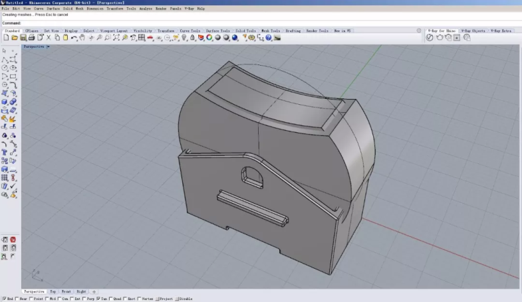Click the Disable osnap button
522x302 pixels.
click(184, 299)
